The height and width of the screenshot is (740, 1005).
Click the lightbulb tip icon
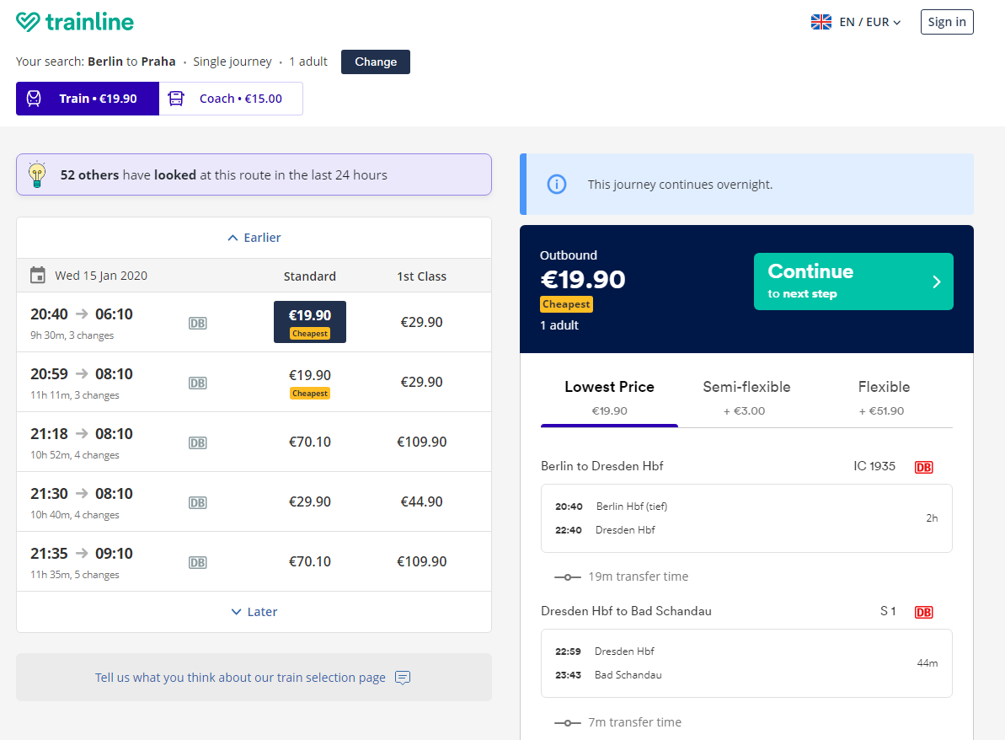tap(37, 174)
